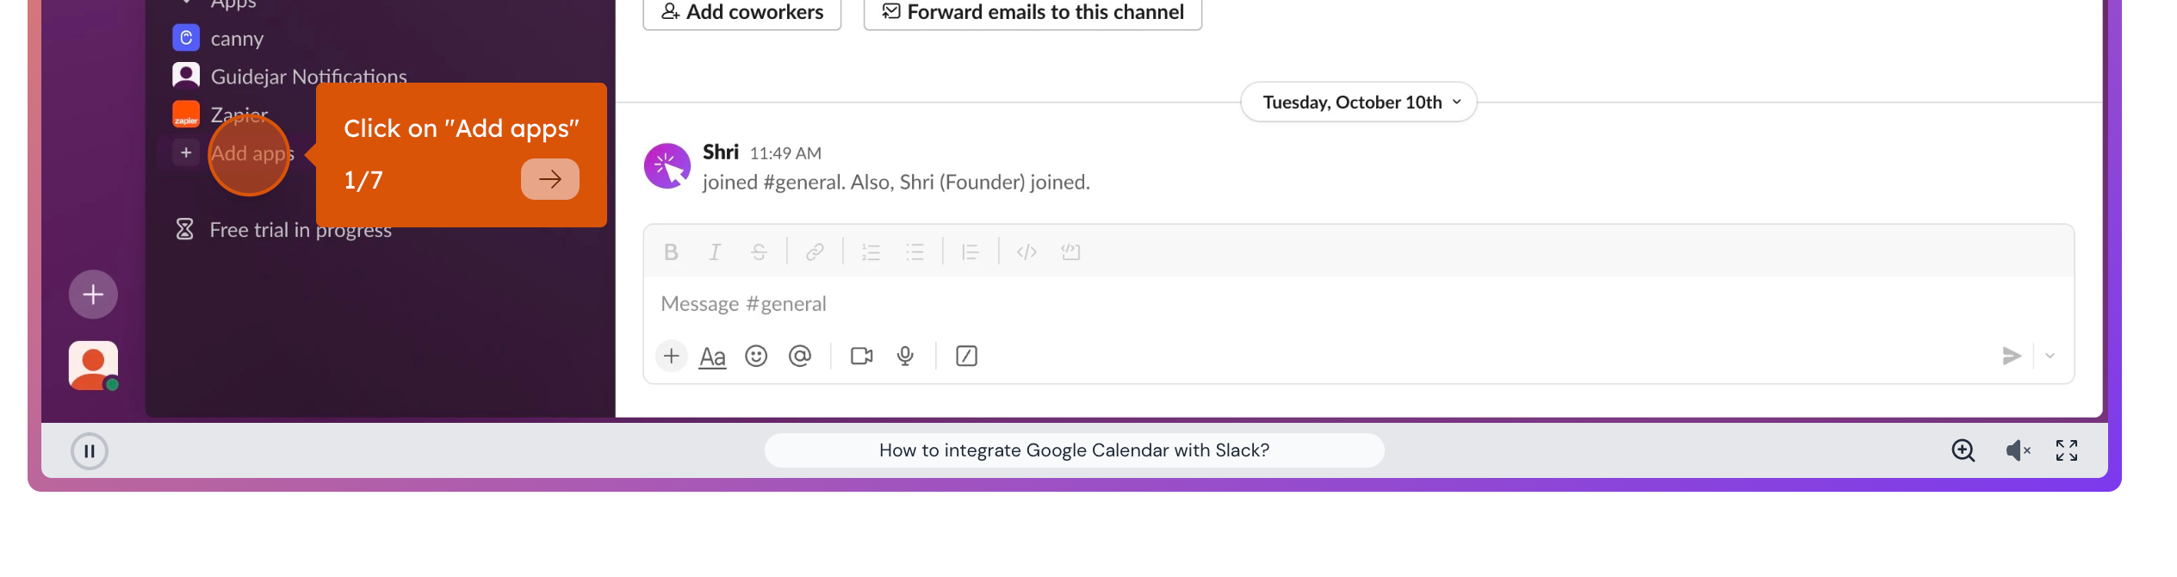Toggle the muted speaker icon
This screenshot has height=577, width=2177.
pos(2018,450)
